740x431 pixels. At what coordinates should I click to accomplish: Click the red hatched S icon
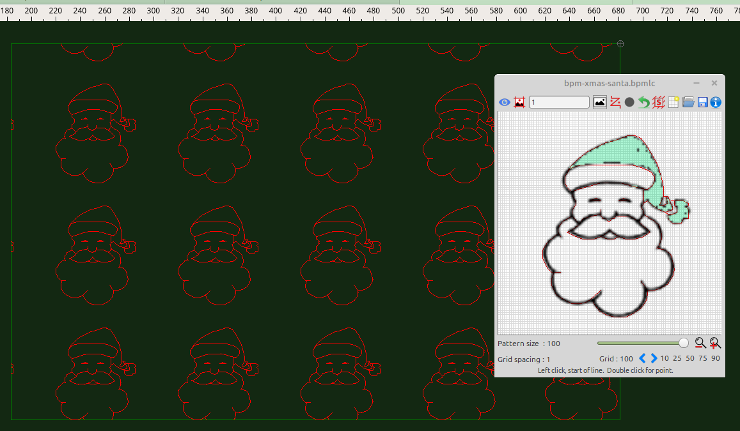[x=659, y=102]
